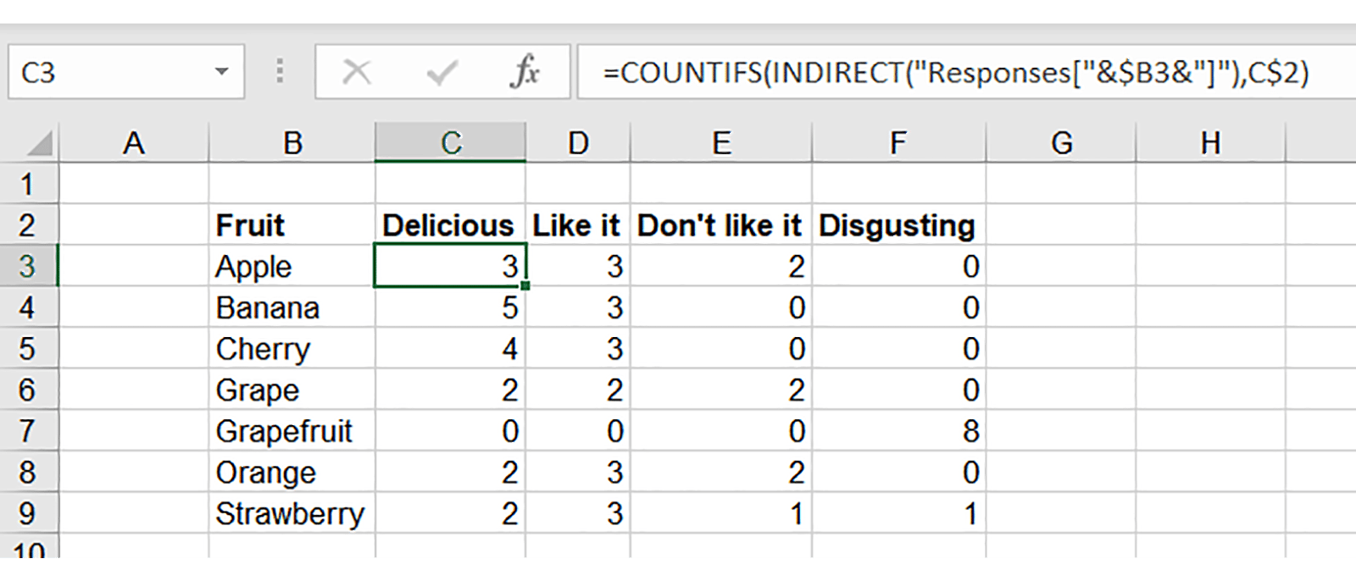The image size is (1356, 581).
Task: Select column F header
Action: 898,143
